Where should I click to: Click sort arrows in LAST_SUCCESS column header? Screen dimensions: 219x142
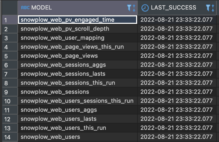(213, 8)
